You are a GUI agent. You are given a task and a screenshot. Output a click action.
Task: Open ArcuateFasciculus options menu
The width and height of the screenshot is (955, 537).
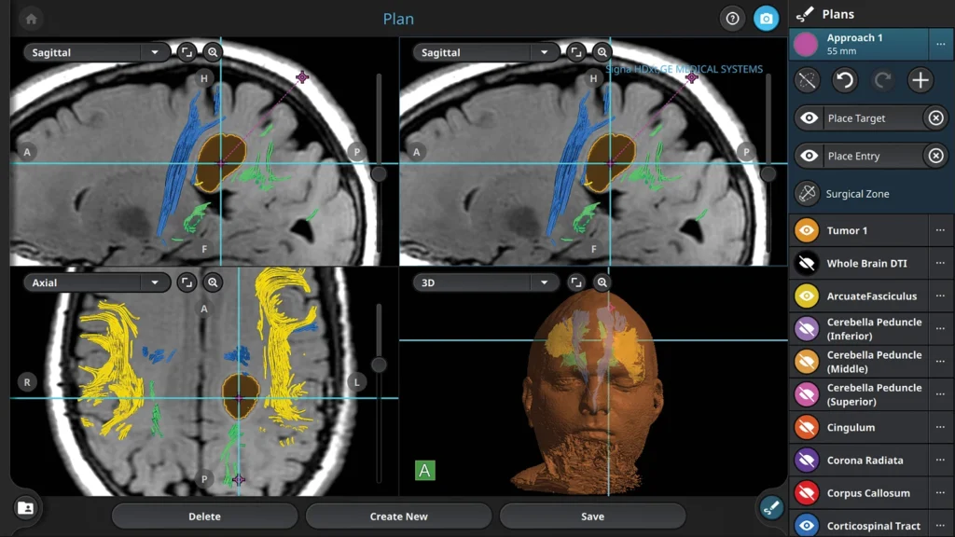click(x=940, y=296)
